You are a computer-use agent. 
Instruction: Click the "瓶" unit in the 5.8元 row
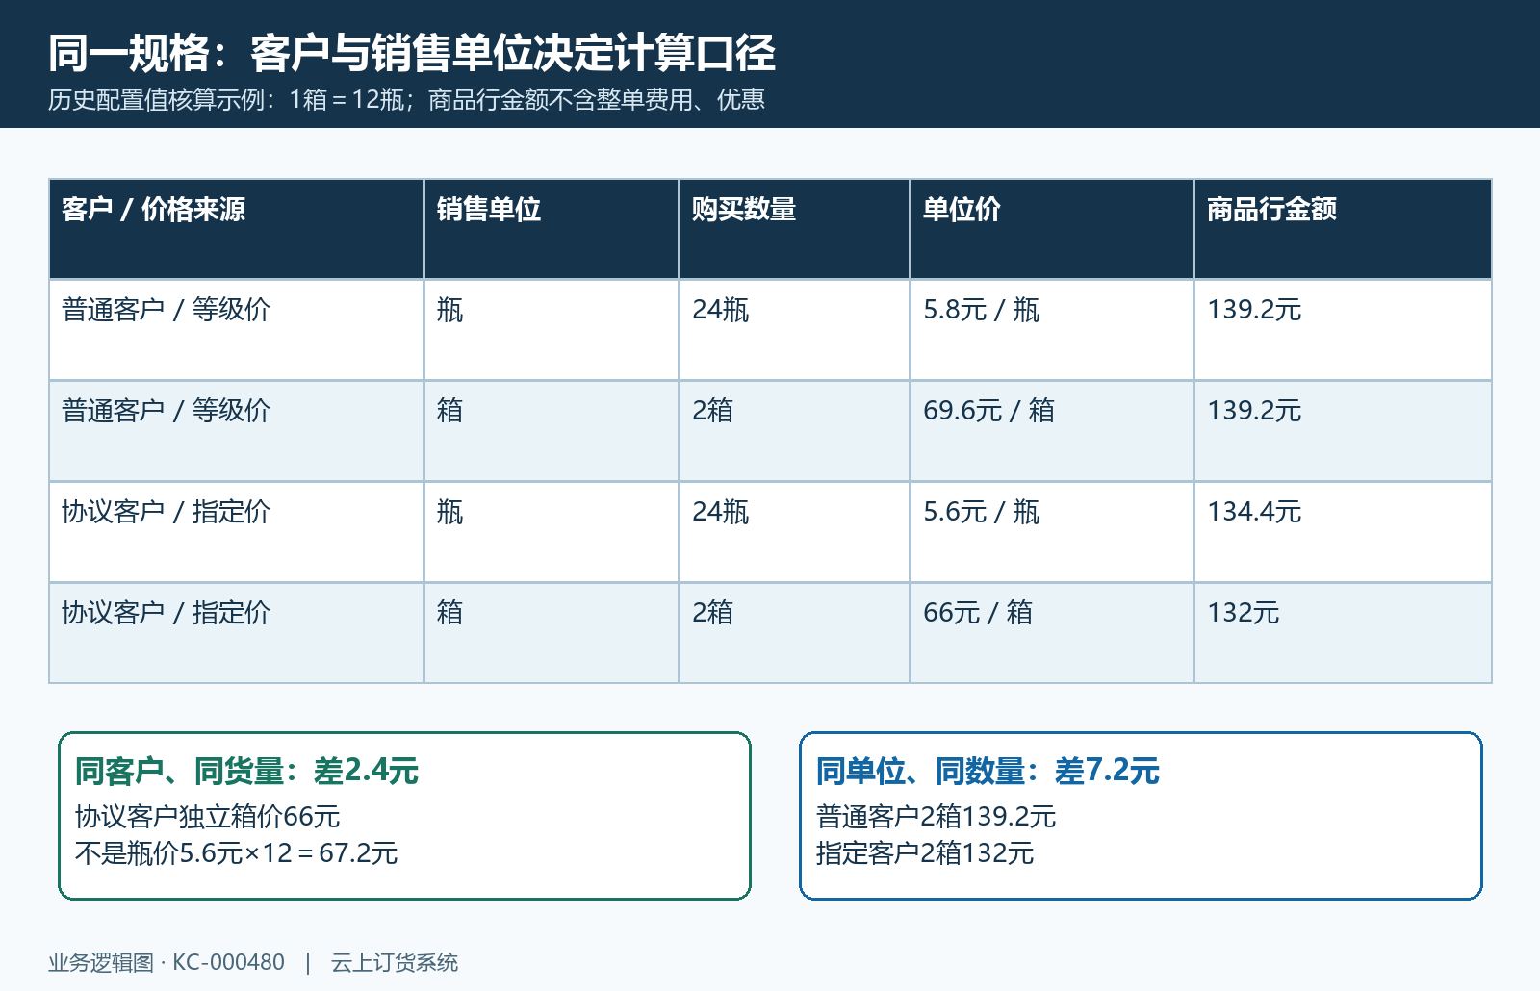(449, 310)
